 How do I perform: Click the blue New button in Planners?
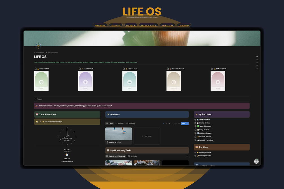click(183, 124)
